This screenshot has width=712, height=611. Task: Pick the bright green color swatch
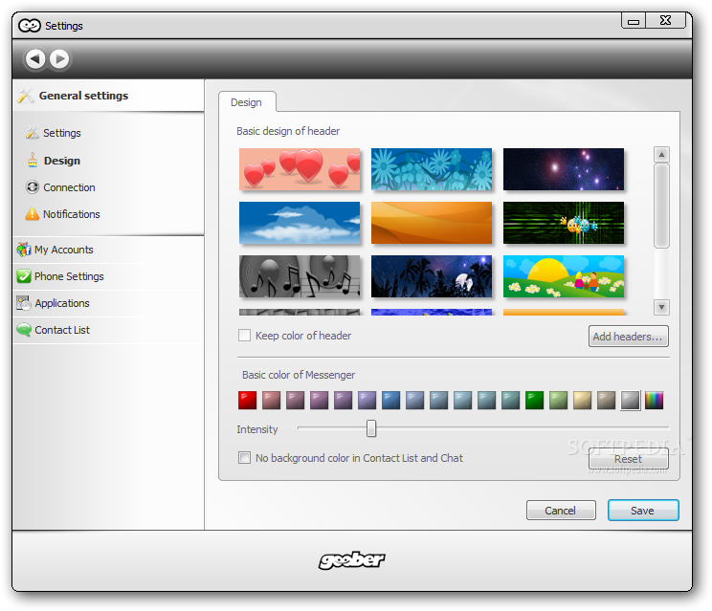(534, 400)
